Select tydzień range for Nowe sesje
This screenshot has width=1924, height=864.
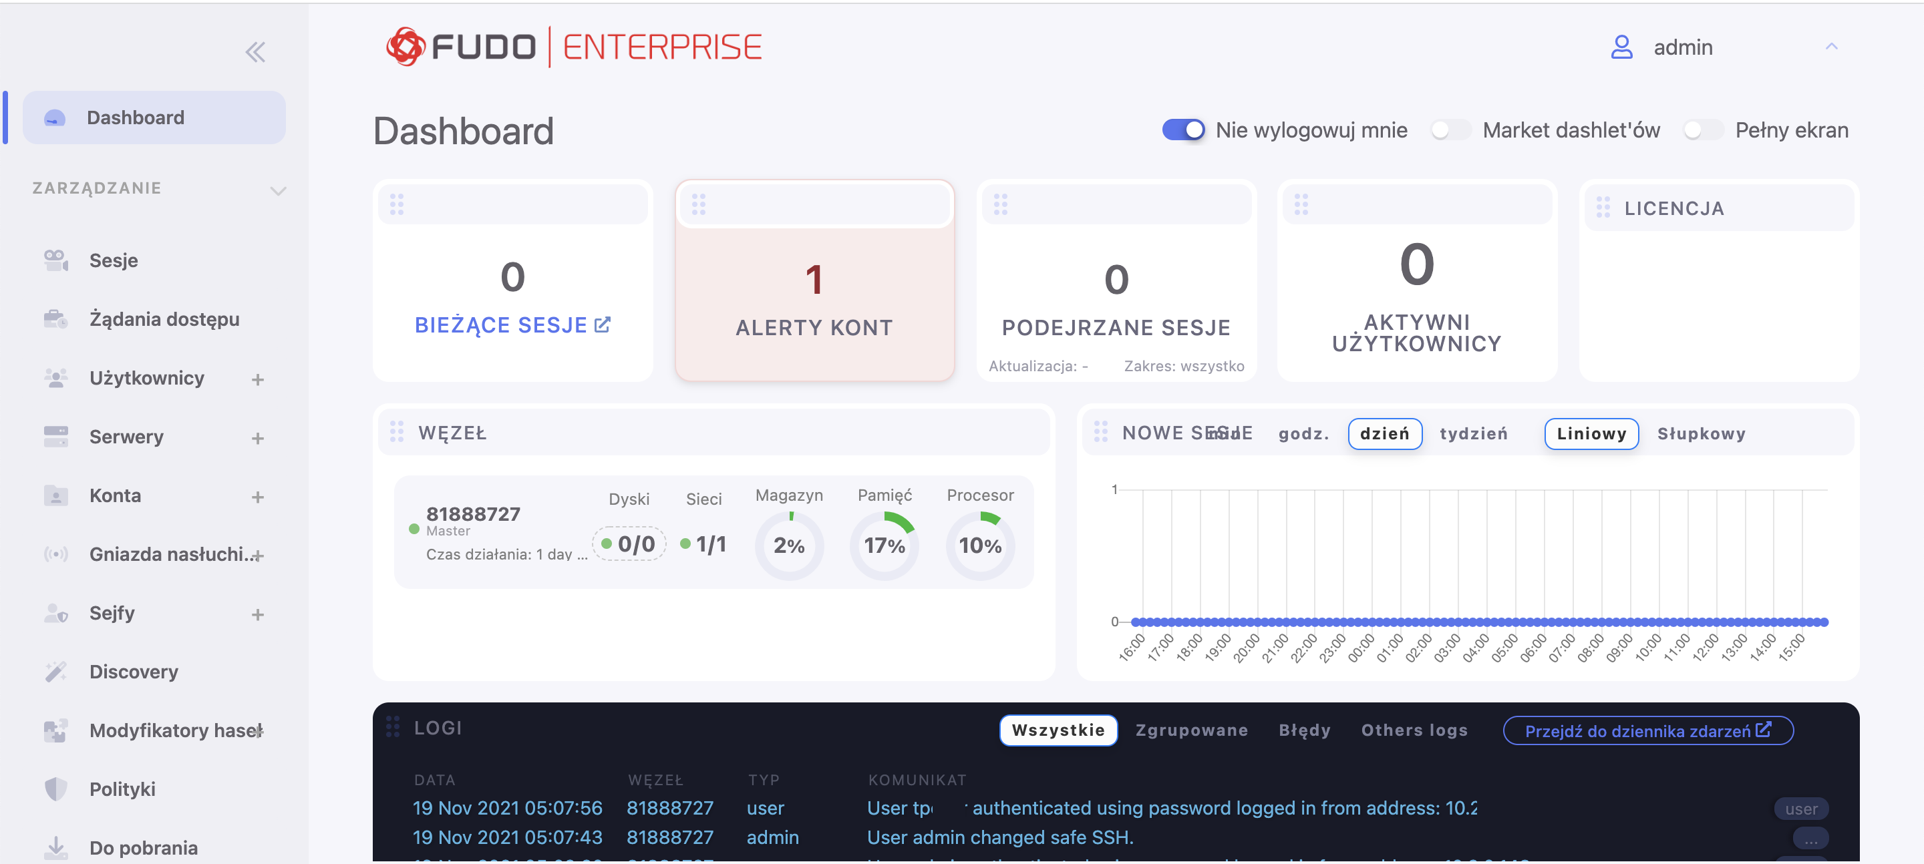click(x=1473, y=434)
